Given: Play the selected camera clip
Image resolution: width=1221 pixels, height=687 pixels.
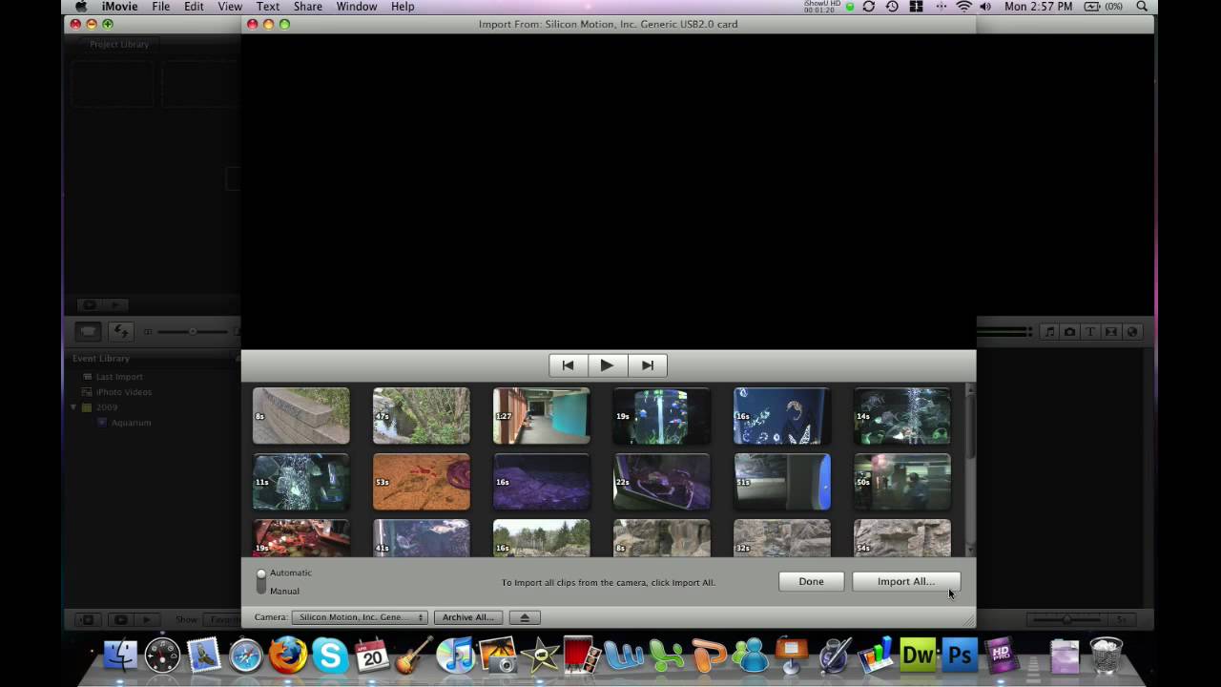Looking at the screenshot, I should (x=608, y=365).
